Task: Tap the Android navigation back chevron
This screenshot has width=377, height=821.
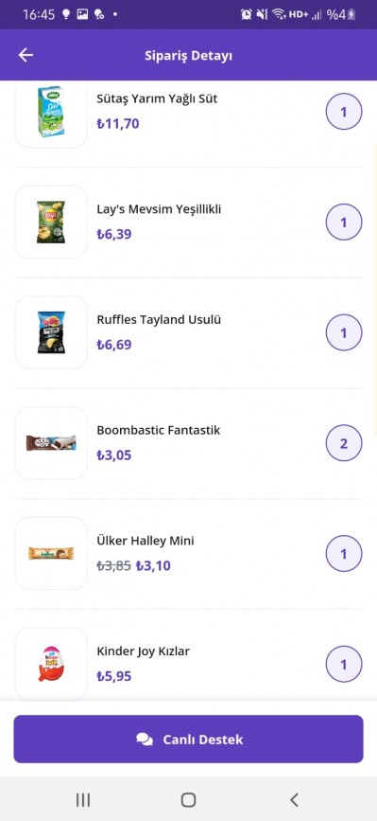Action: [x=294, y=799]
